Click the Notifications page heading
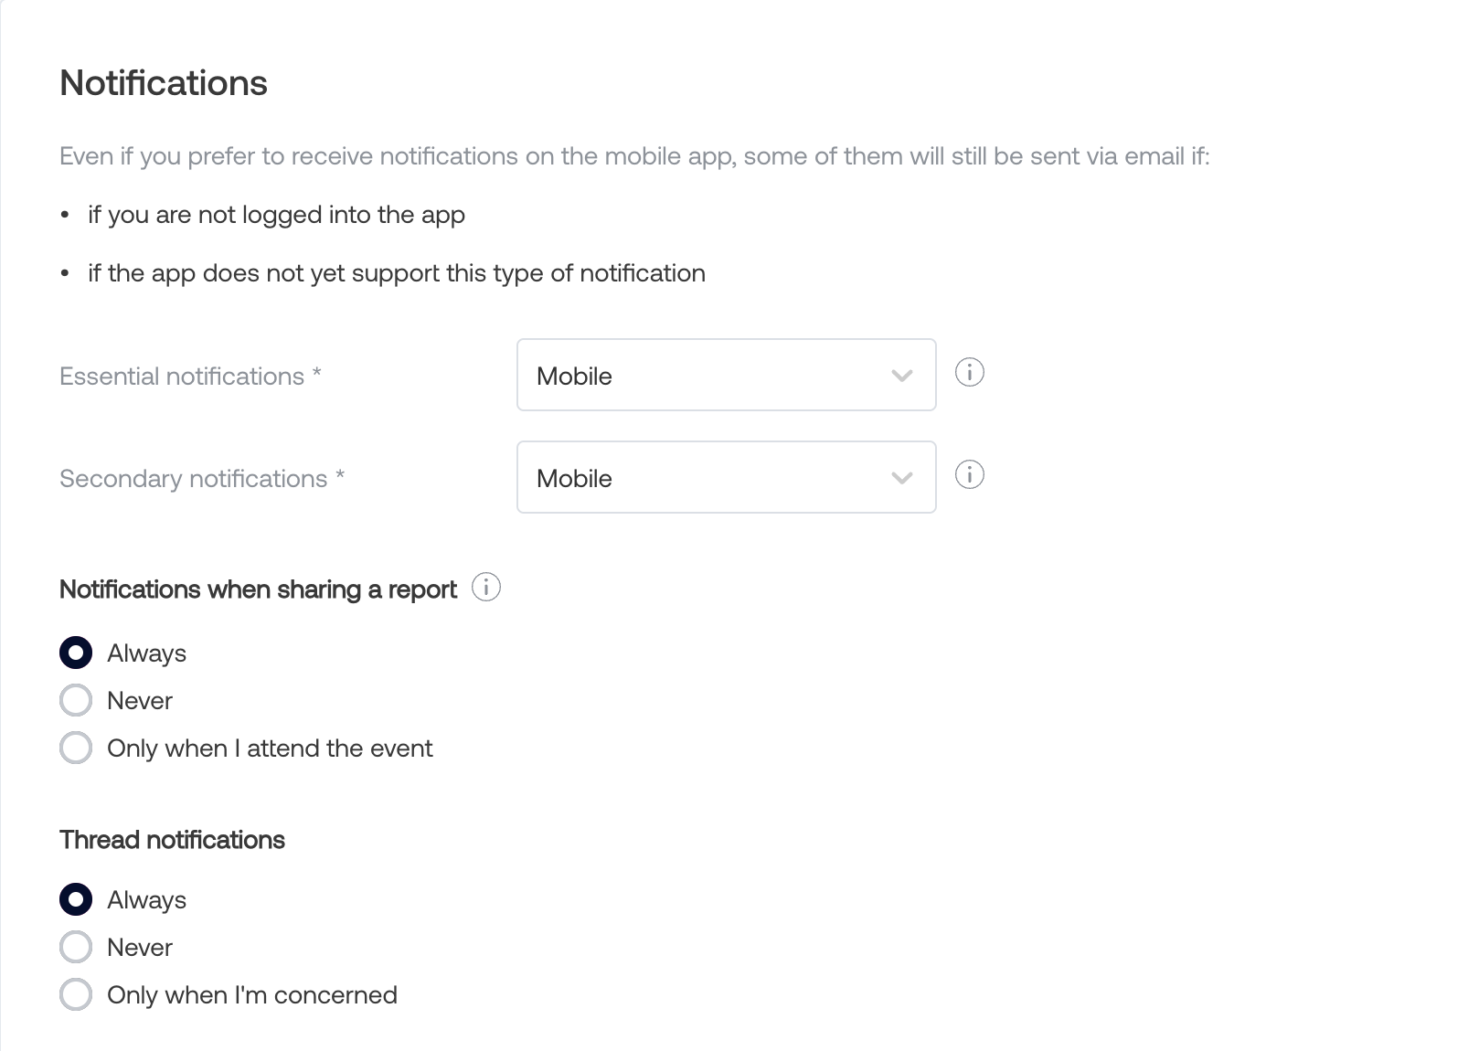 click(x=164, y=83)
